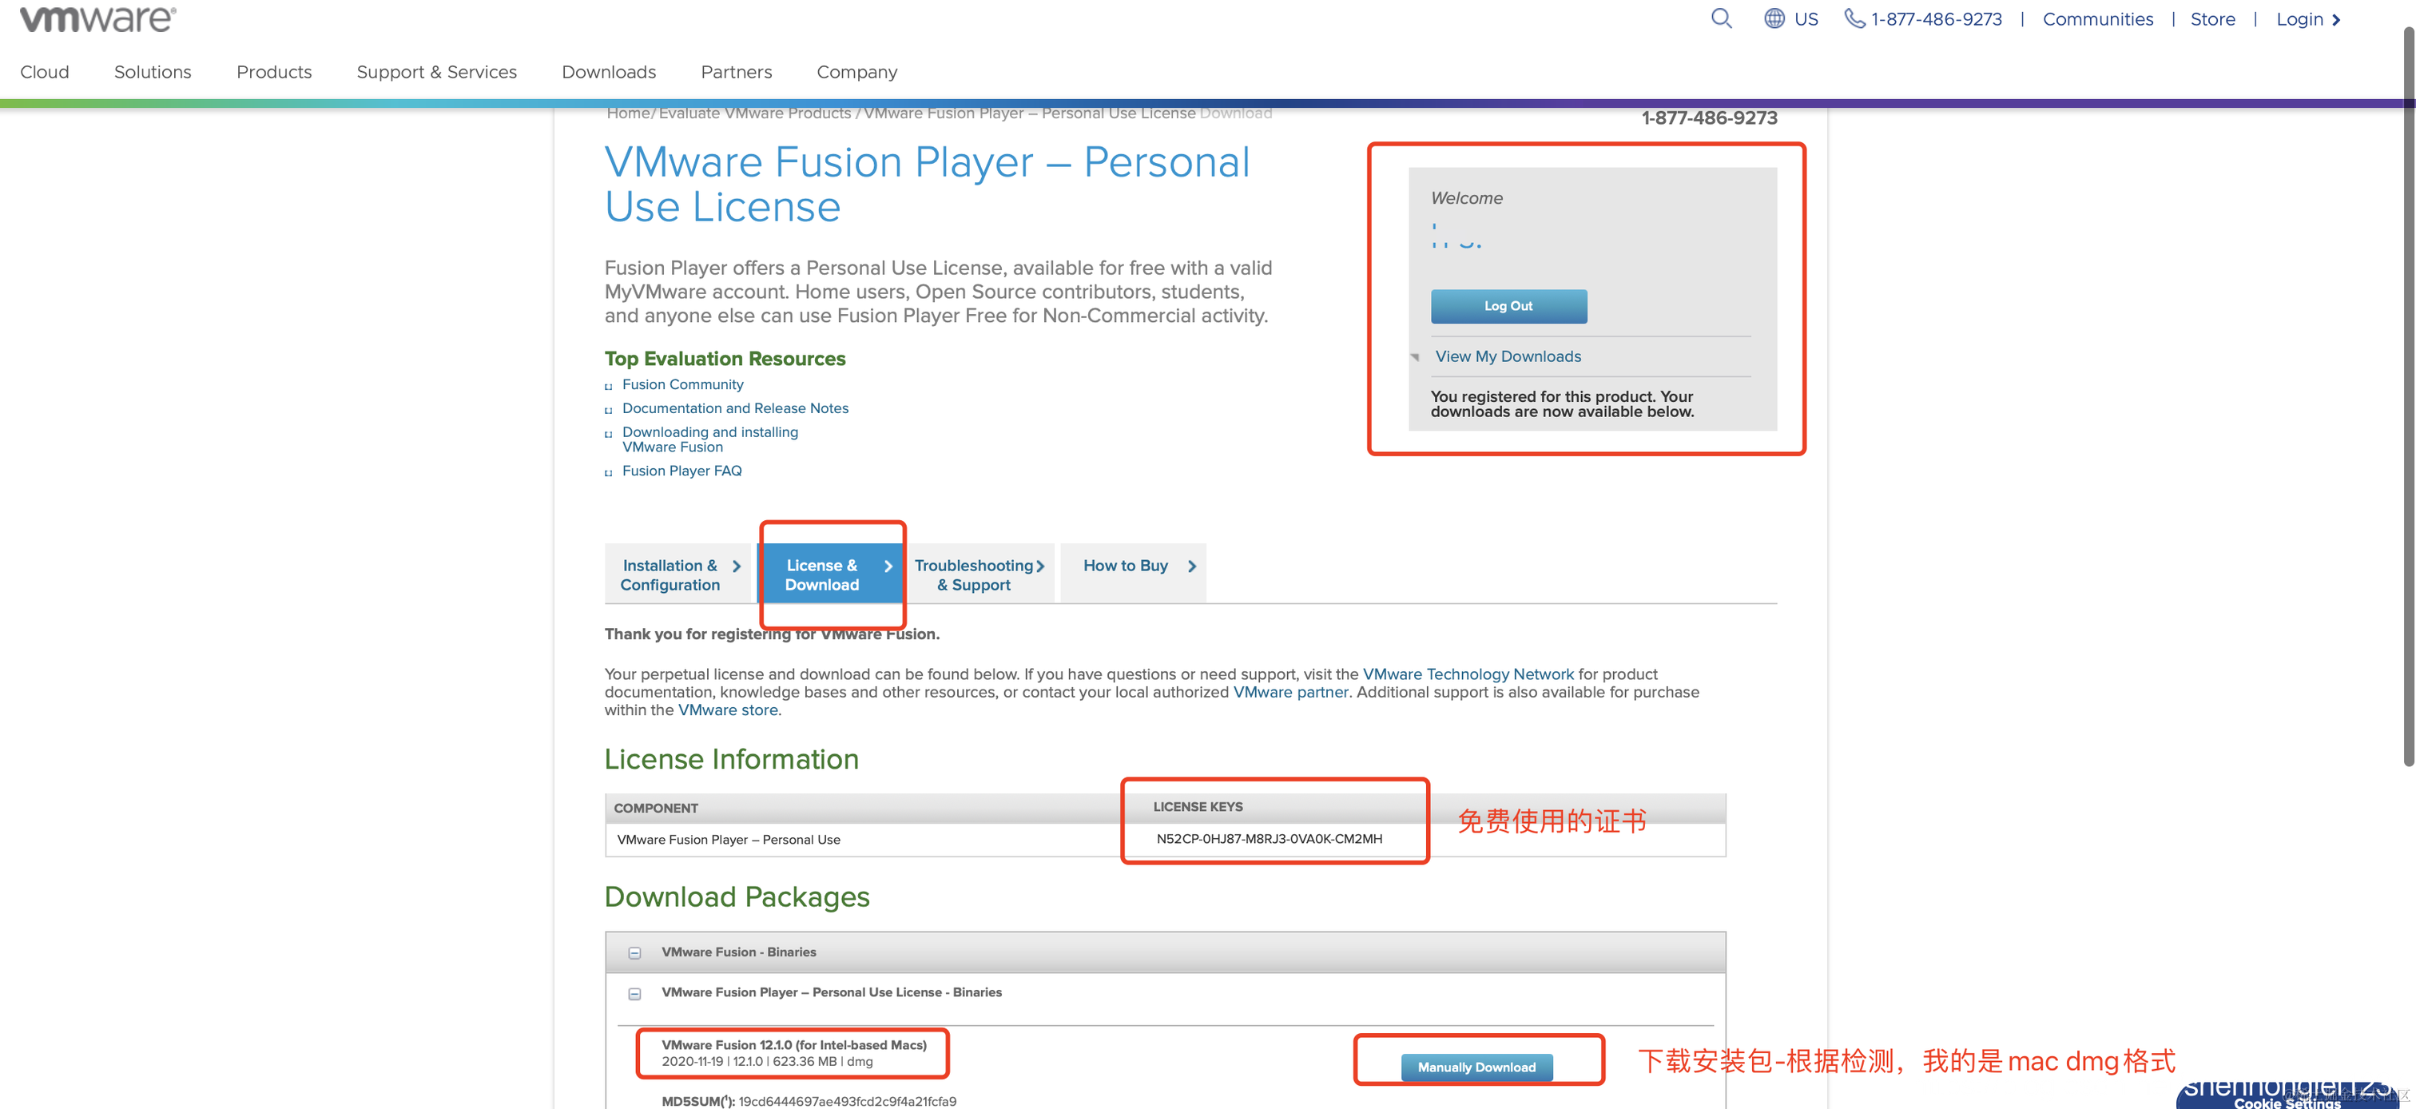Open the Fusion Community link
This screenshot has height=1109, width=2416.
click(x=683, y=384)
